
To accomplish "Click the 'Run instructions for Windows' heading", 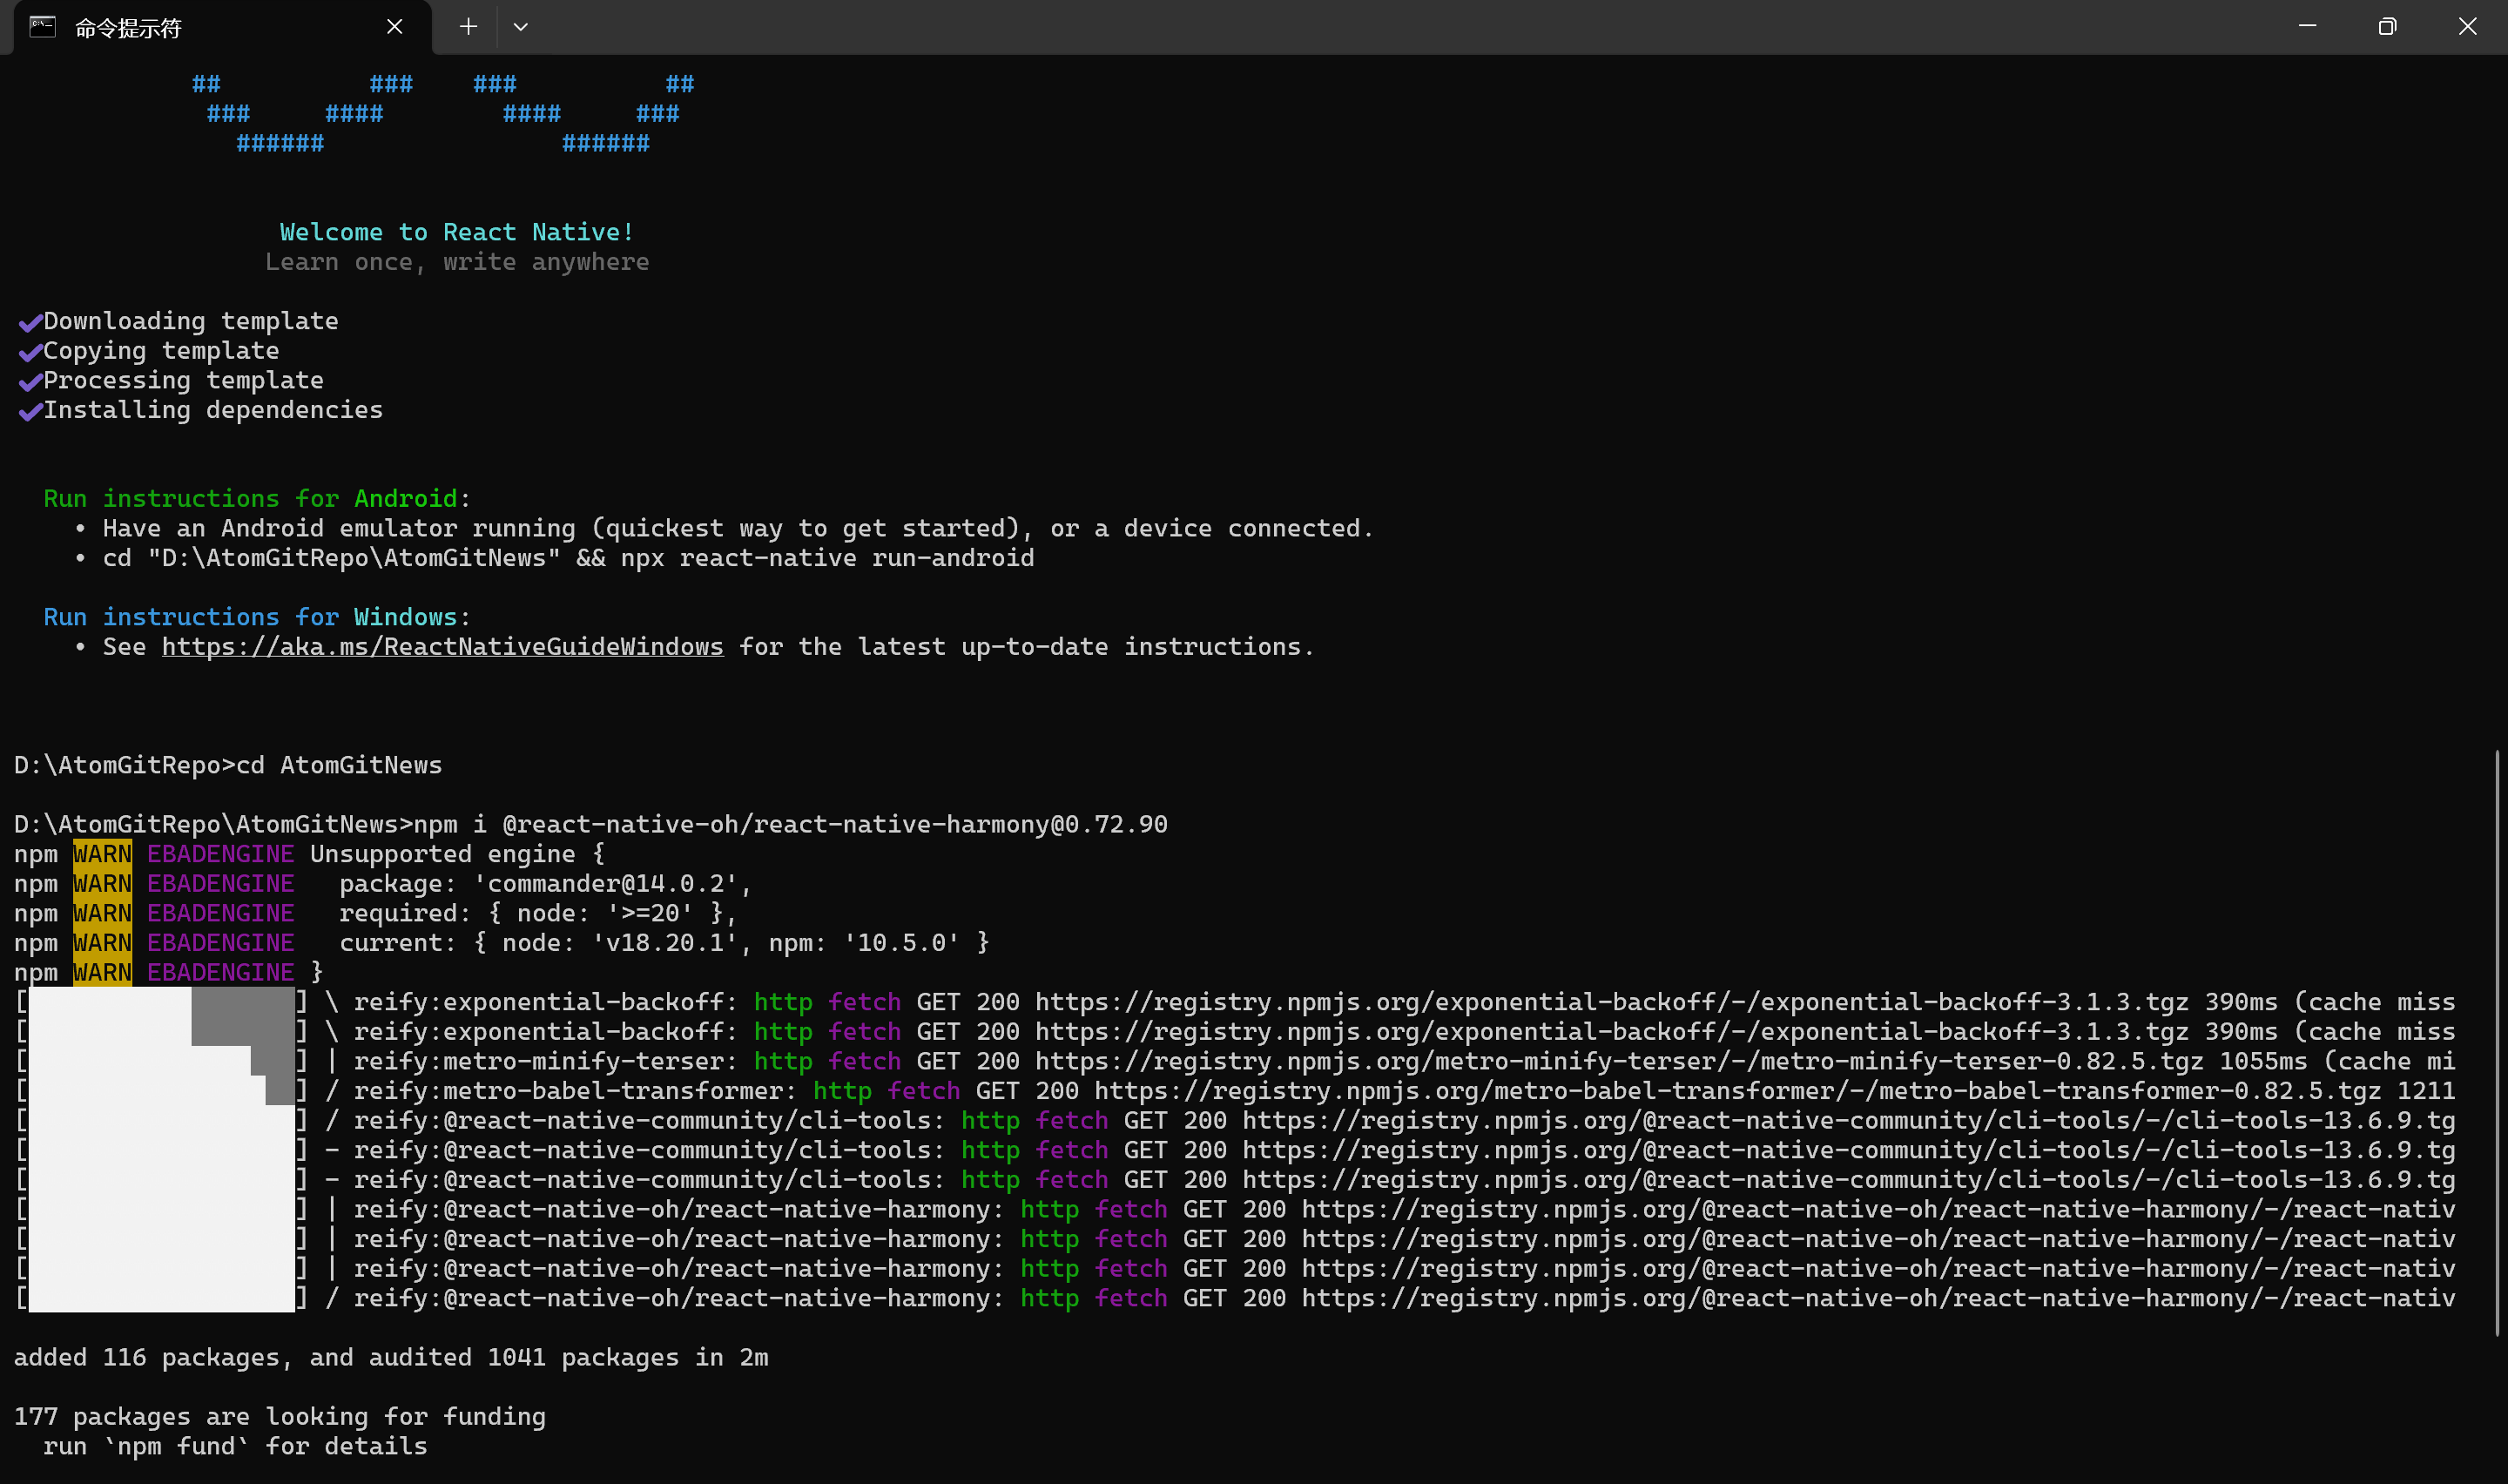I will pos(250,617).
